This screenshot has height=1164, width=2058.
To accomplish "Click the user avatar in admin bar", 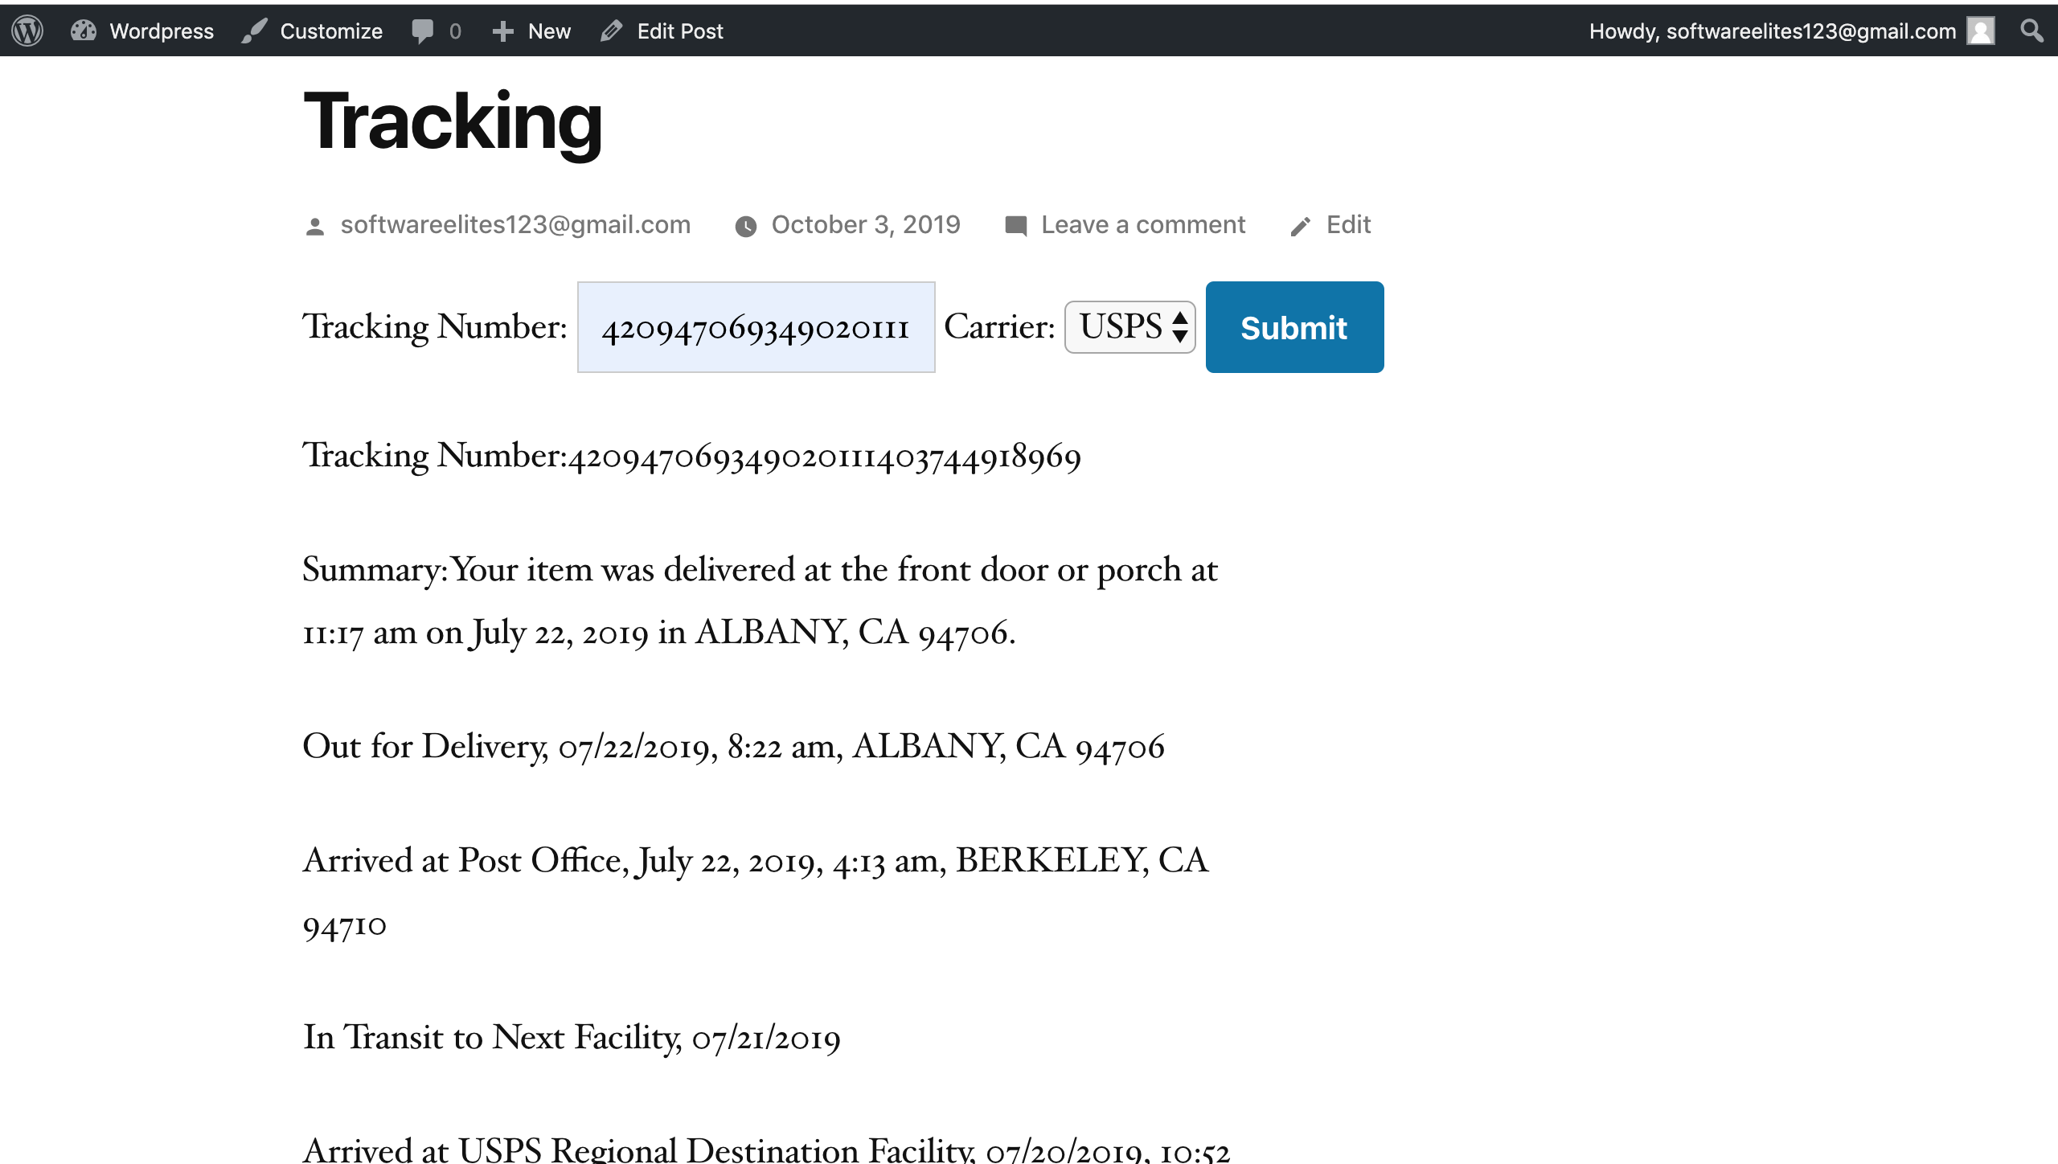I will [1981, 31].
